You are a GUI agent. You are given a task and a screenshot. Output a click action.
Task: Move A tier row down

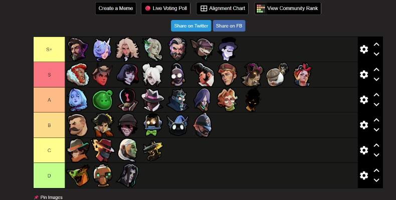coord(376,104)
